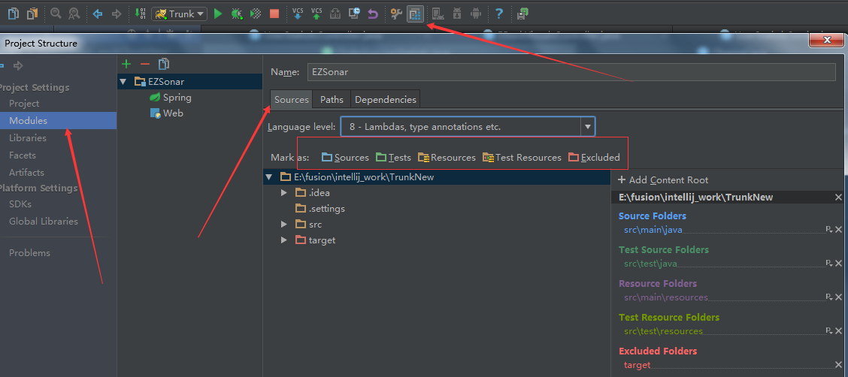This screenshot has width=848, height=377.
Task: Open the AVD Manager device icon
Action: [438, 14]
